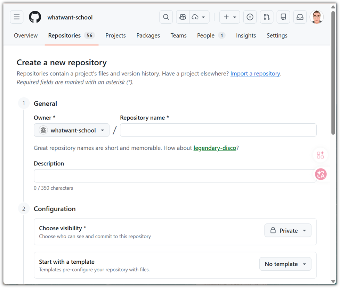Switch to the Repositories tab
This screenshot has height=288, width=340.
click(71, 35)
